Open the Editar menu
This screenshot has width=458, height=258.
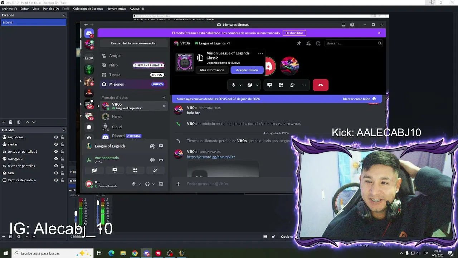click(x=25, y=9)
